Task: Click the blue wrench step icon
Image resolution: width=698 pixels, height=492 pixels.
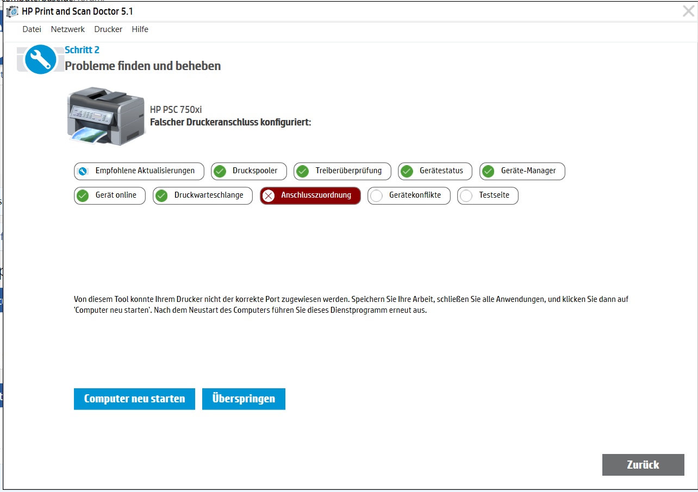Action: pyautogui.click(x=40, y=59)
